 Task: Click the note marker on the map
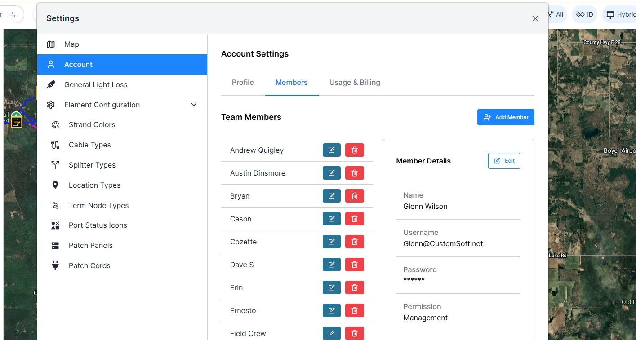coord(16,122)
